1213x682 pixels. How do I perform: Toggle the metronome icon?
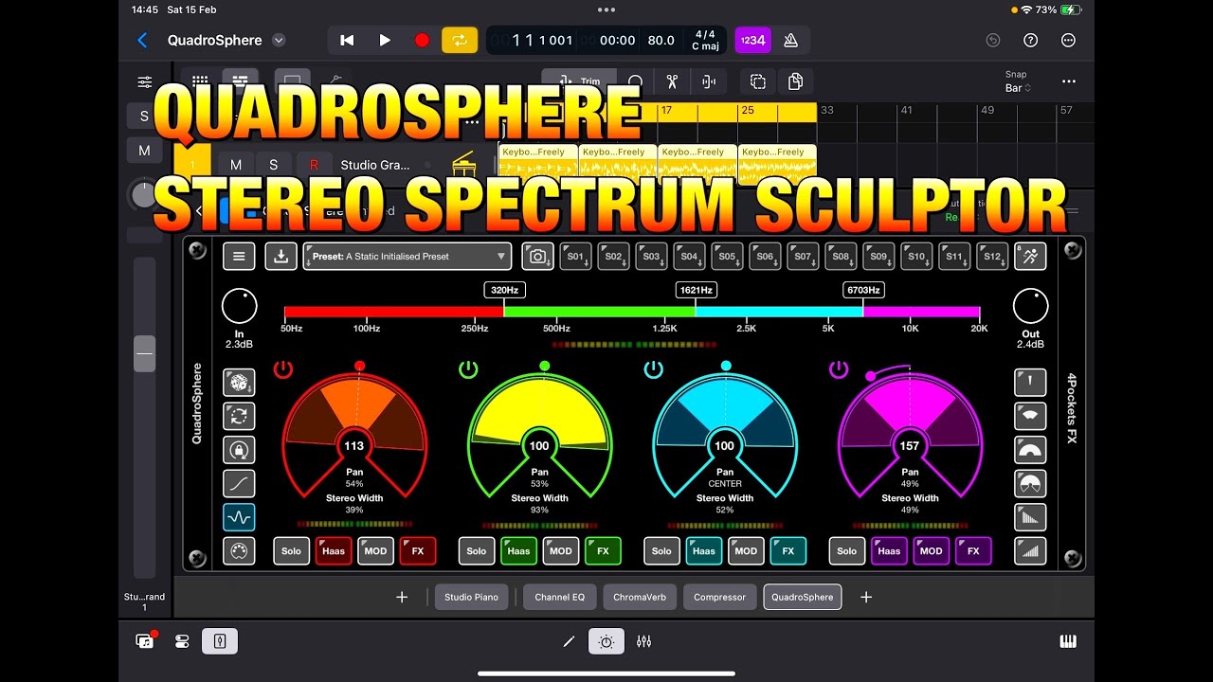tap(790, 40)
